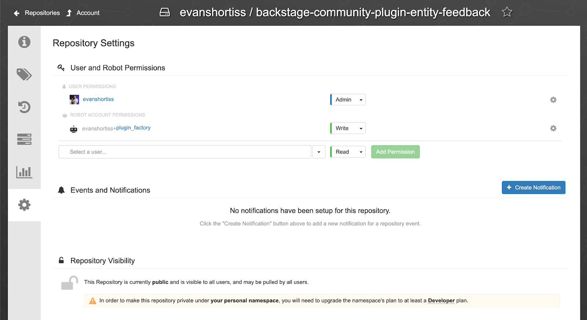This screenshot has height=320, width=587.
Task: Open options gear for plugin_factory robot
Action: click(553, 128)
